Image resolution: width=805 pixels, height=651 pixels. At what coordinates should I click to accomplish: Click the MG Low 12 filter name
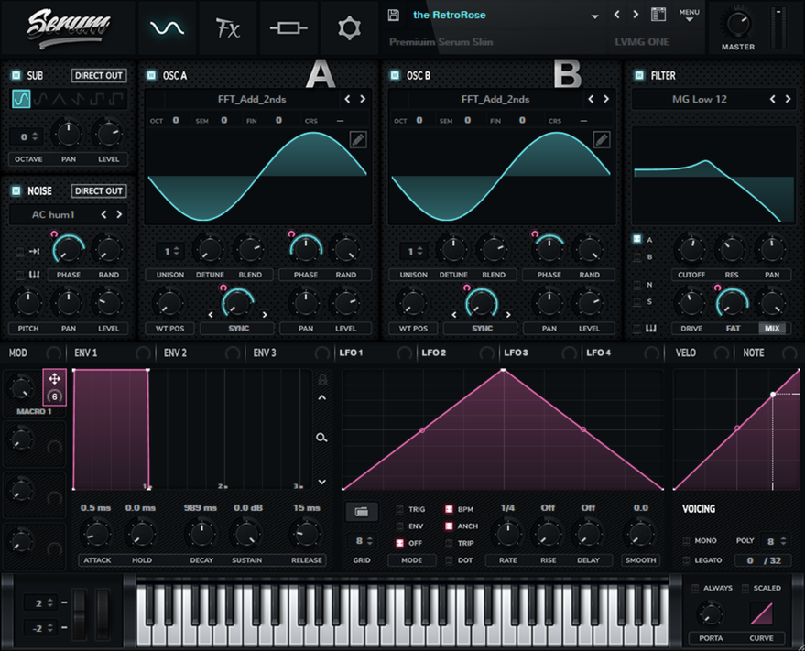pos(700,99)
